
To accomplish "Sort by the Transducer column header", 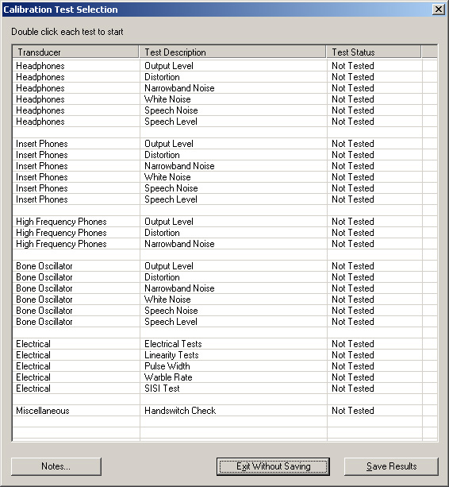I will click(75, 52).
